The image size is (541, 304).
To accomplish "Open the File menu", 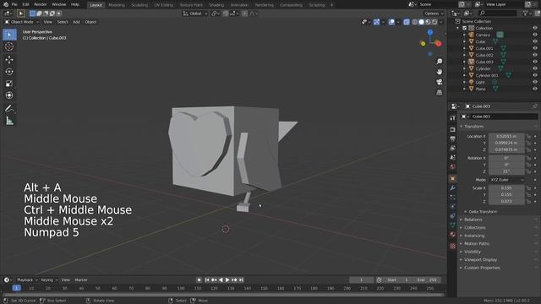I will (x=14, y=4).
